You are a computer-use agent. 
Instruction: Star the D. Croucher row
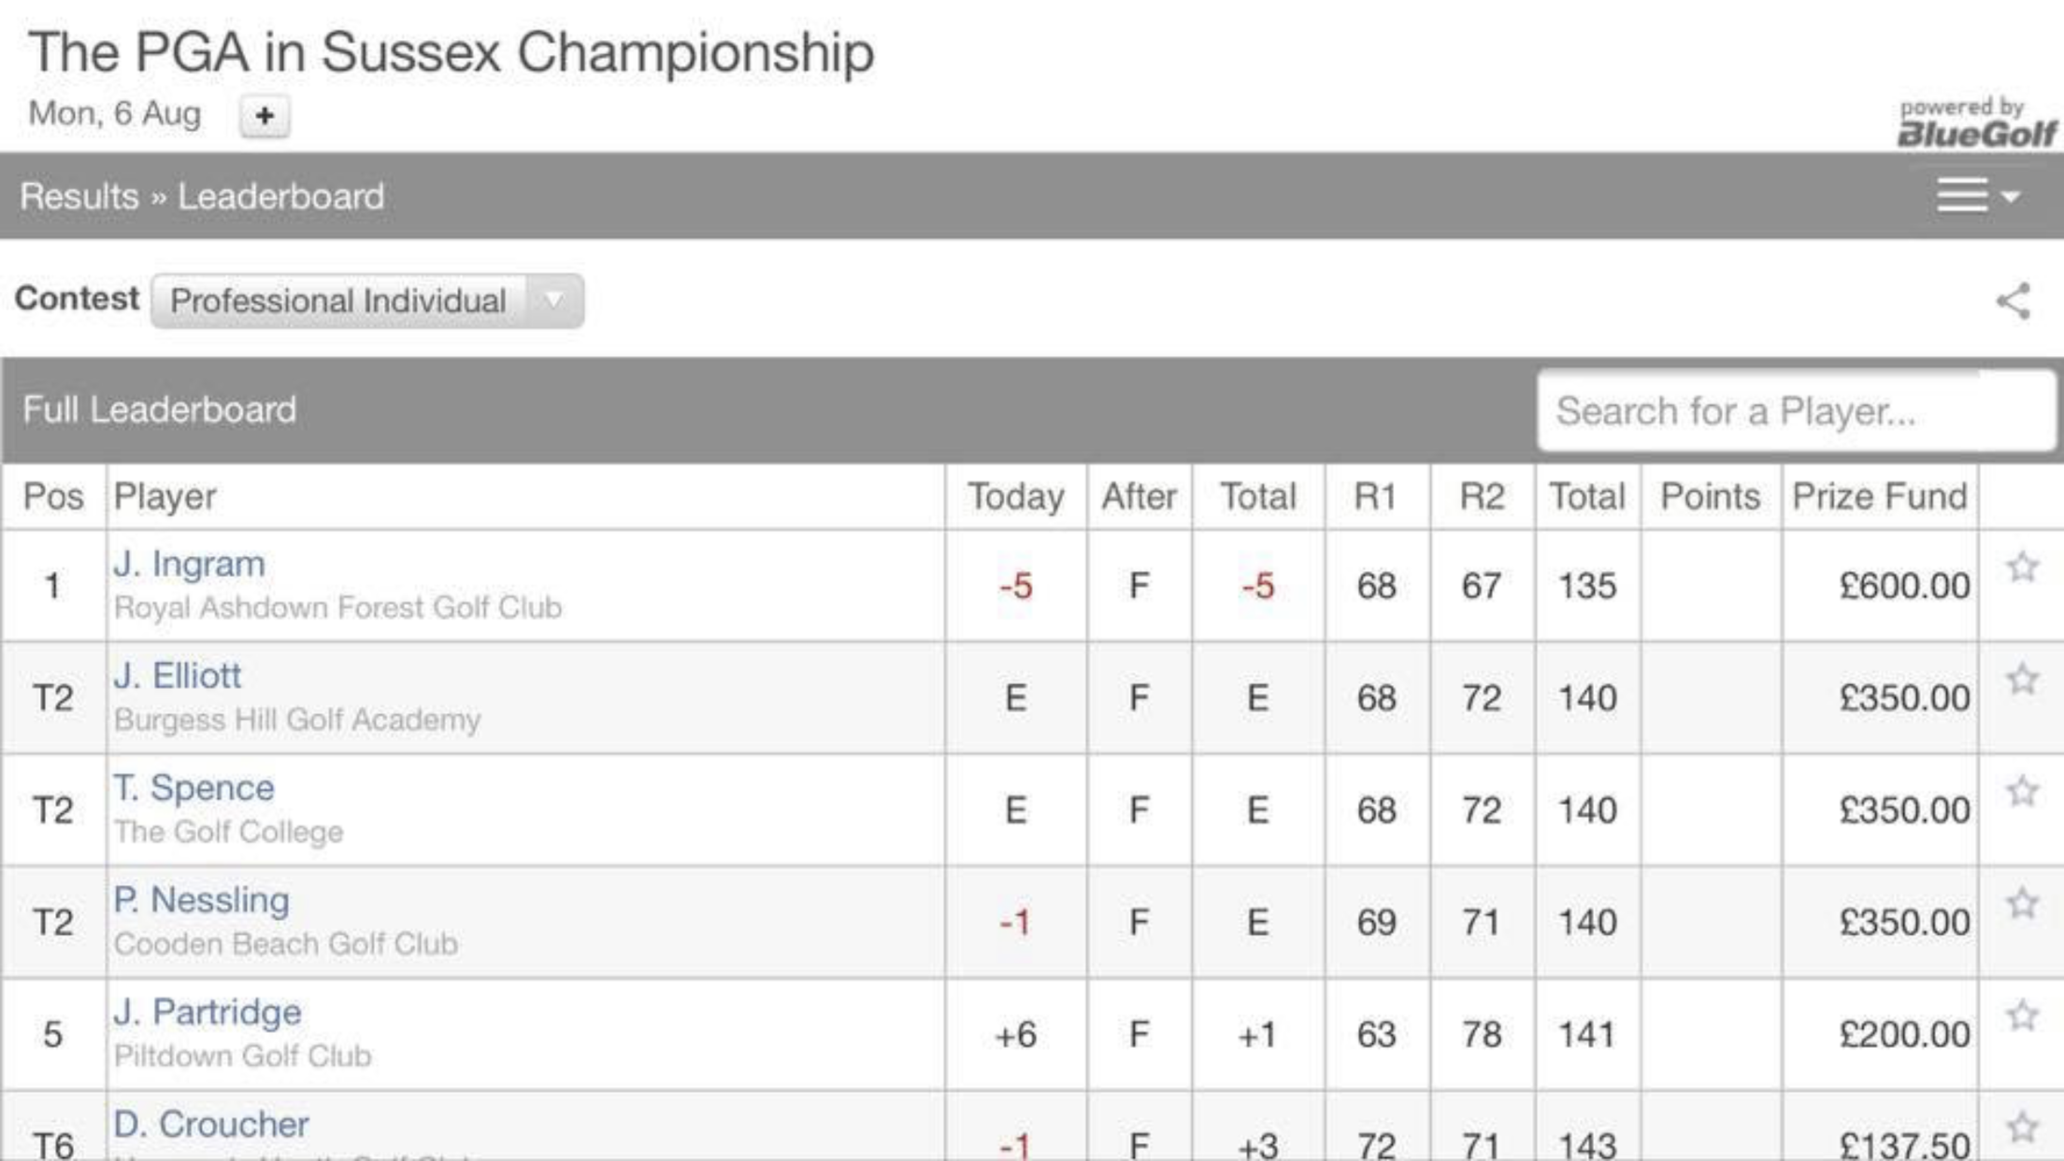[2022, 1127]
